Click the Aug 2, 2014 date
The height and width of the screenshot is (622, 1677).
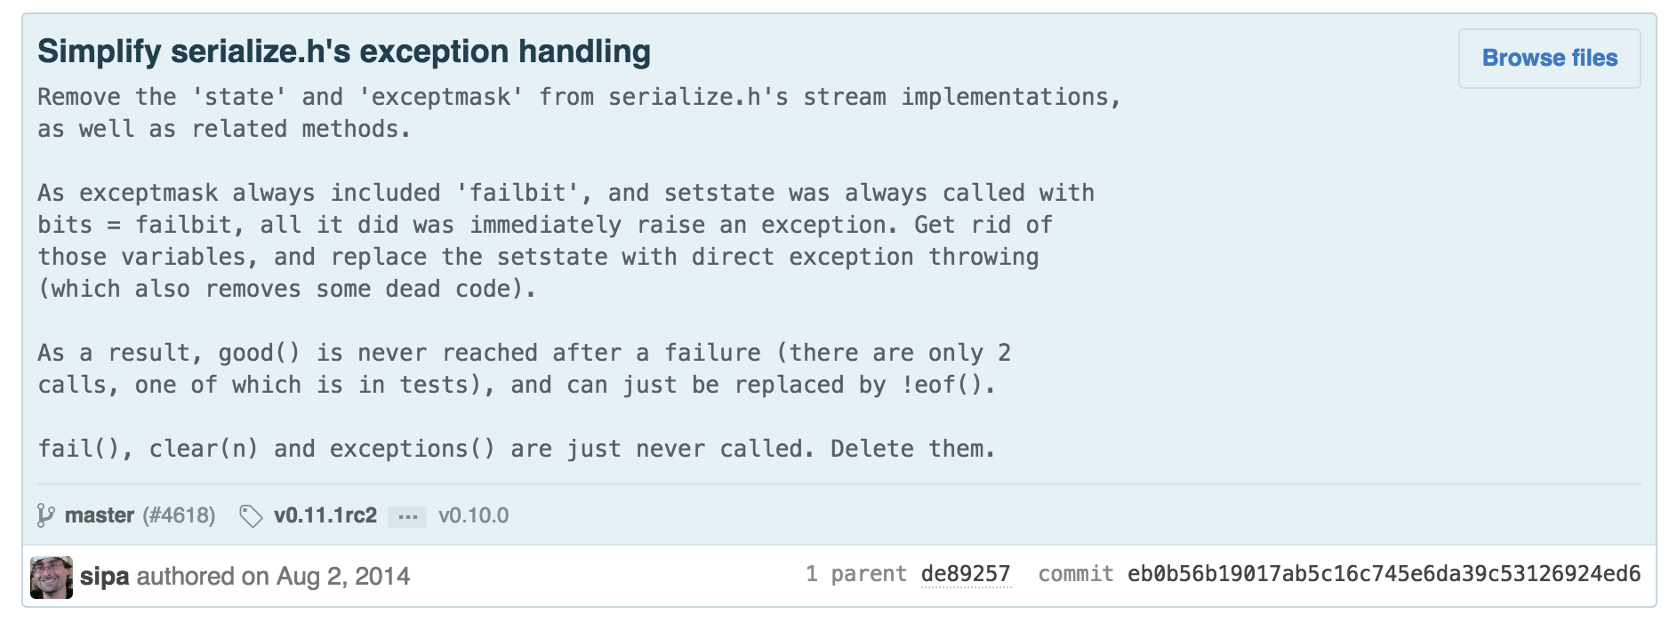[x=343, y=577]
